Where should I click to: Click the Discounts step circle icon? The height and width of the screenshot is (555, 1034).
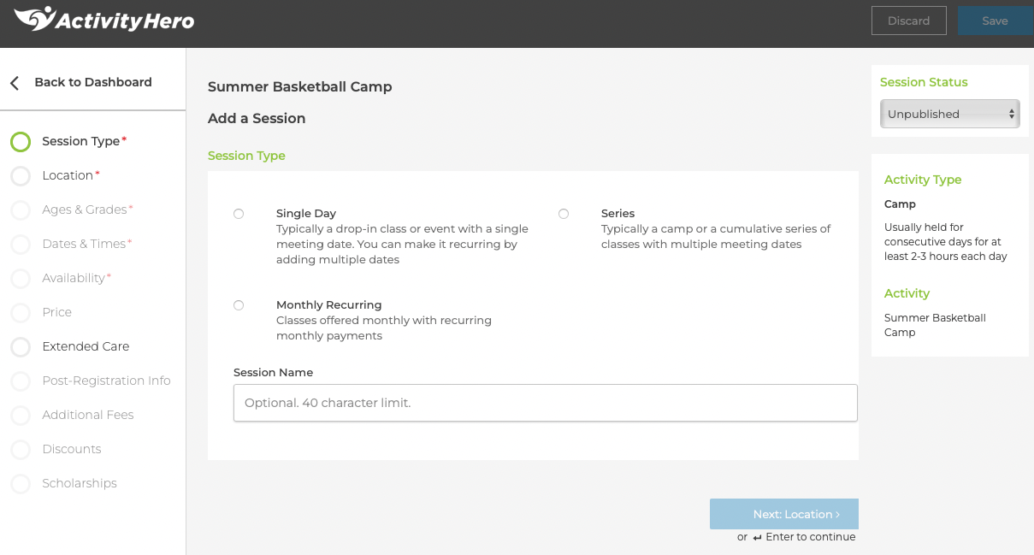click(x=21, y=450)
